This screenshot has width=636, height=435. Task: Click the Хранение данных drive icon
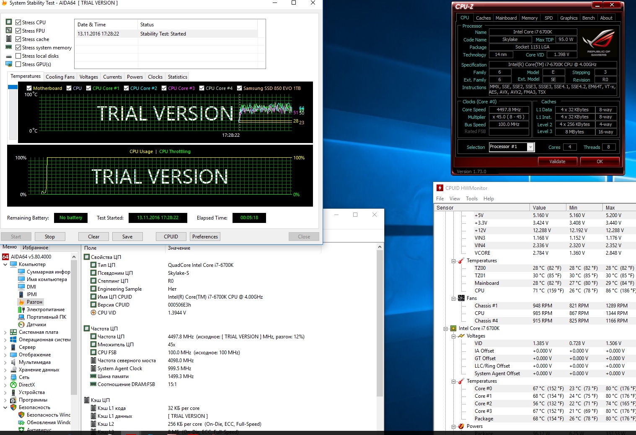point(13,370)
